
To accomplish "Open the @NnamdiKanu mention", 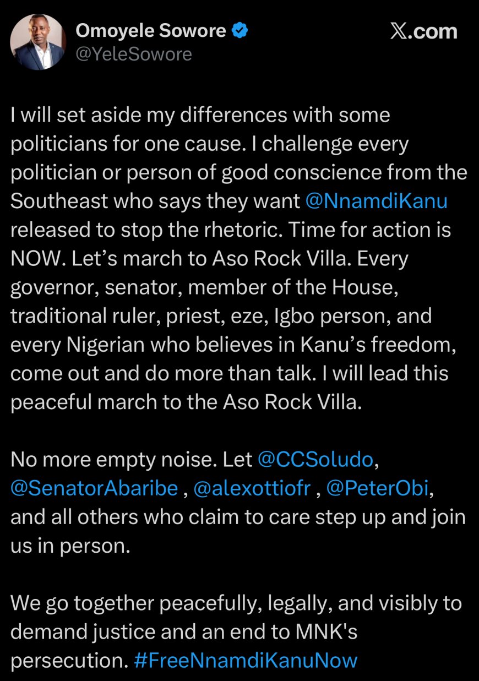I will click(376, 201).
